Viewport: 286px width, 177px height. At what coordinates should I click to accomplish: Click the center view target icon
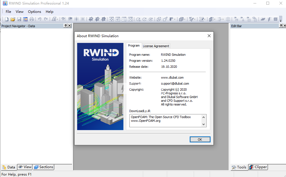pos(111,19)
